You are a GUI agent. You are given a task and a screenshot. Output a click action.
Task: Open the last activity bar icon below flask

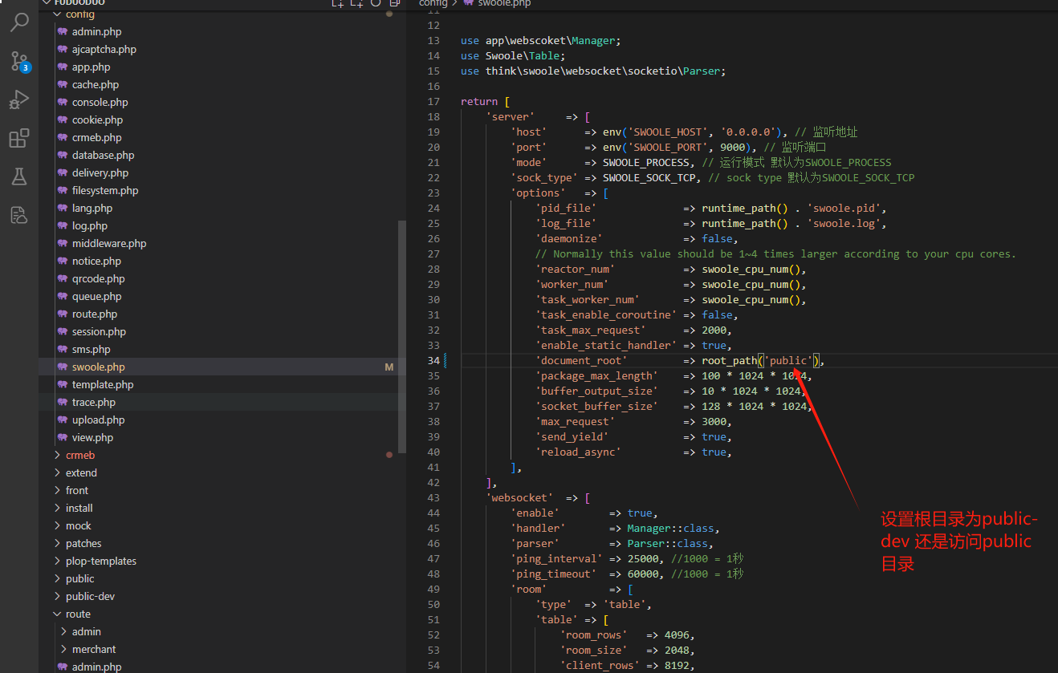tap(19, 215)
